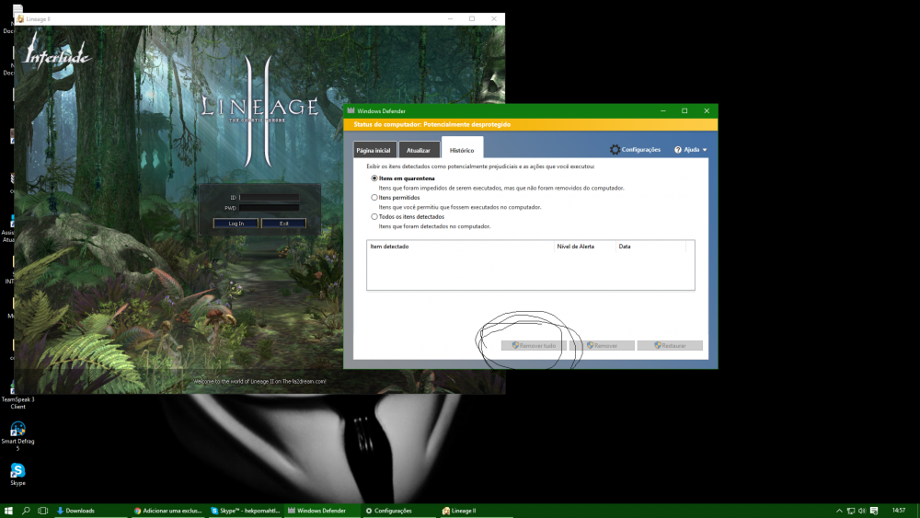The image size is (920, 518).
Task: Click the volume speaker tray icon
Action: click(864, 511)
